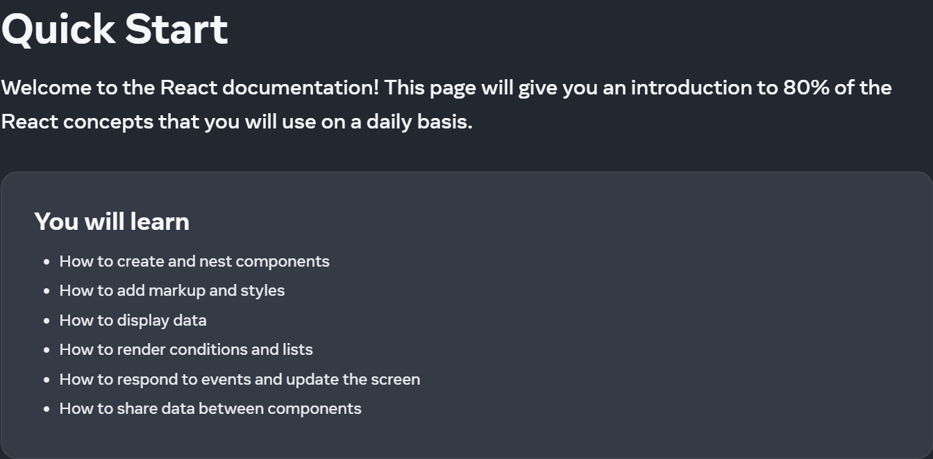This screenshot has height=459, width=933.
Task: Click the Quick Start page heading
Action: 115,29
